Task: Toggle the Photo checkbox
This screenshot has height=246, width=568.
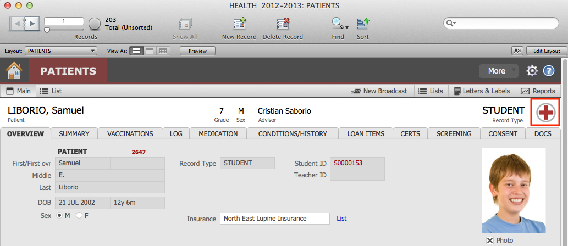Action: [489, 241]
